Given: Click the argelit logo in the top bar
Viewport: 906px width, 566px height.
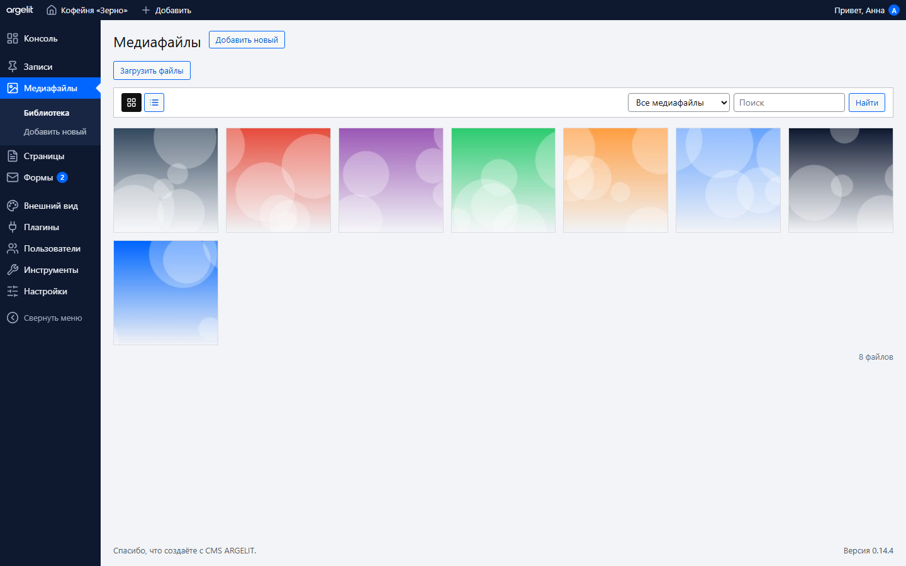Looking at the screenshot, I should 20,10.
